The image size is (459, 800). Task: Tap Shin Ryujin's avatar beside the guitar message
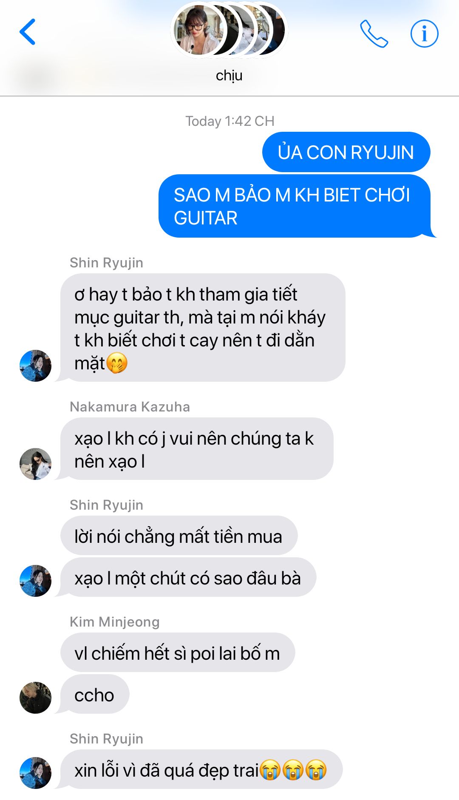coord(36,366)
